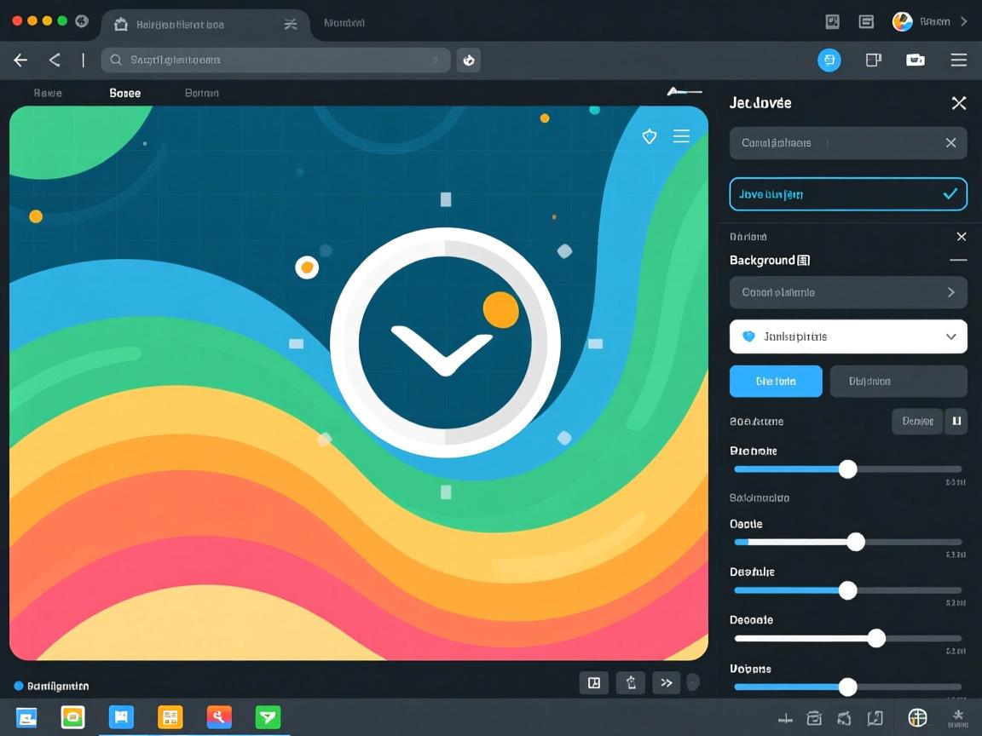
Task: Select the globe icon in the bottom-right toolbar
Action: pos(918,718)
